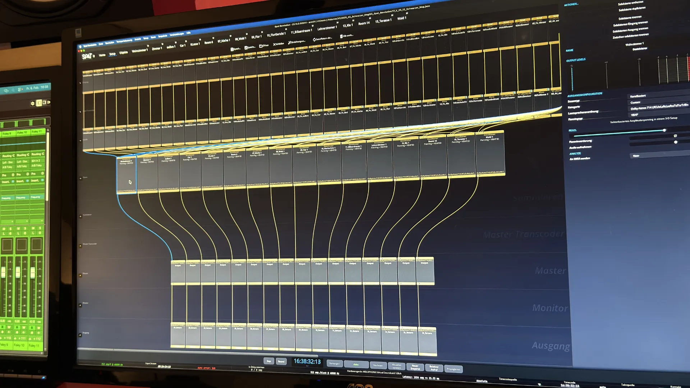Click the Speichern save icon in toolbar
690x388 pixels.
pyautogui.click(x=232, y=49)
